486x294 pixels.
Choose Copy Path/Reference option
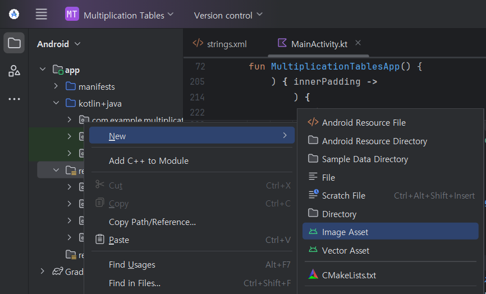(152, 222)
